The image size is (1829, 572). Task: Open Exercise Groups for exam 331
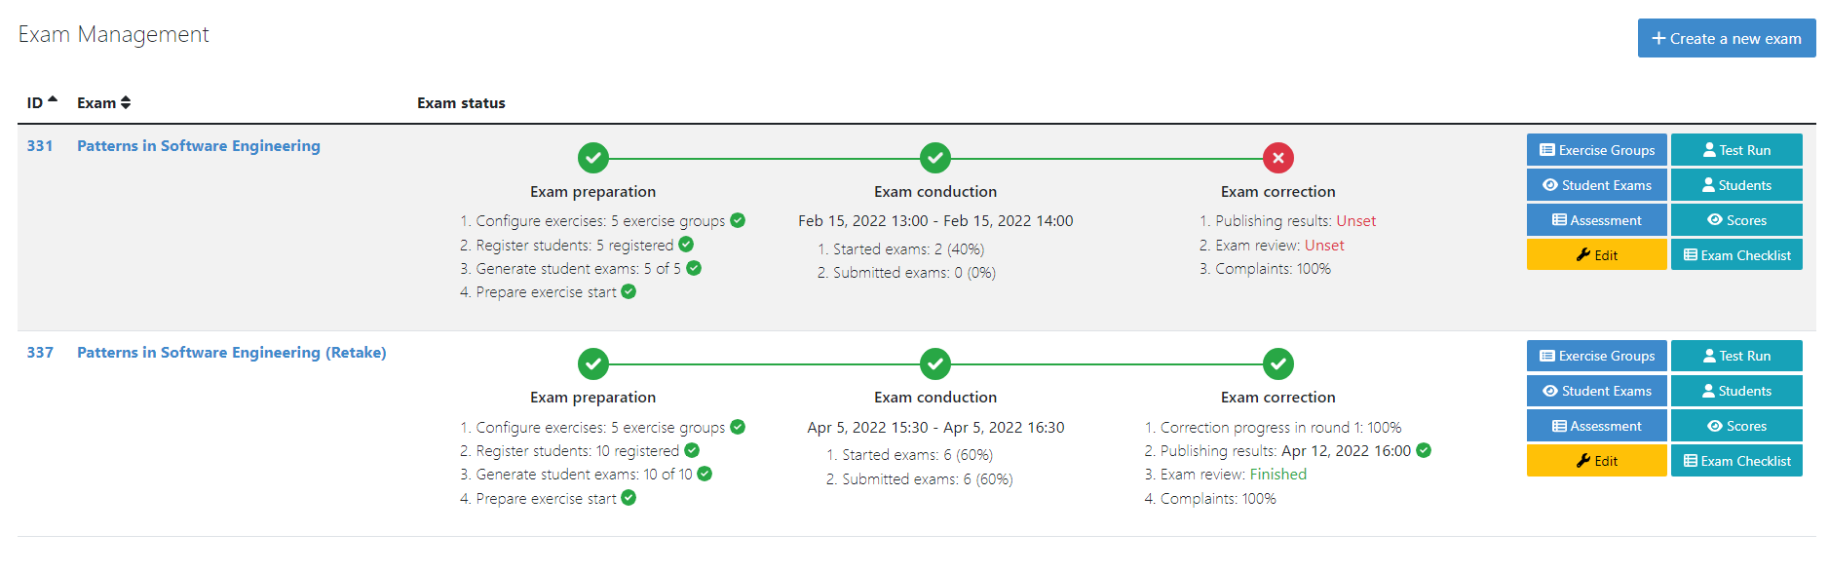pyautogui.click(x=1596, y=149)
